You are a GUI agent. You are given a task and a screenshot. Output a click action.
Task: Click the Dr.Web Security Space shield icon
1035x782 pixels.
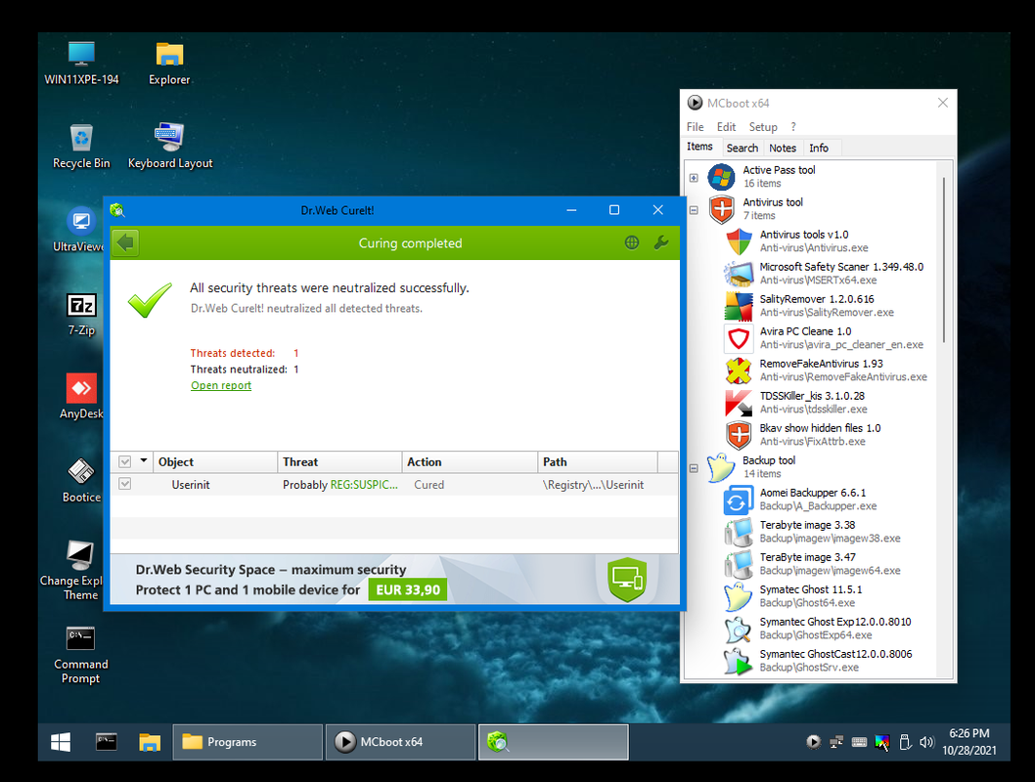coord(626,580)
